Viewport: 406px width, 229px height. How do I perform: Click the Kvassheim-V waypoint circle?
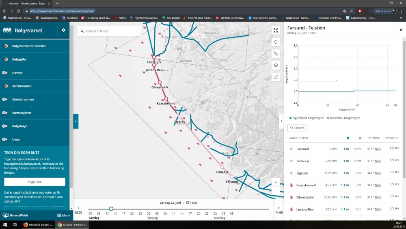point(166,99)
